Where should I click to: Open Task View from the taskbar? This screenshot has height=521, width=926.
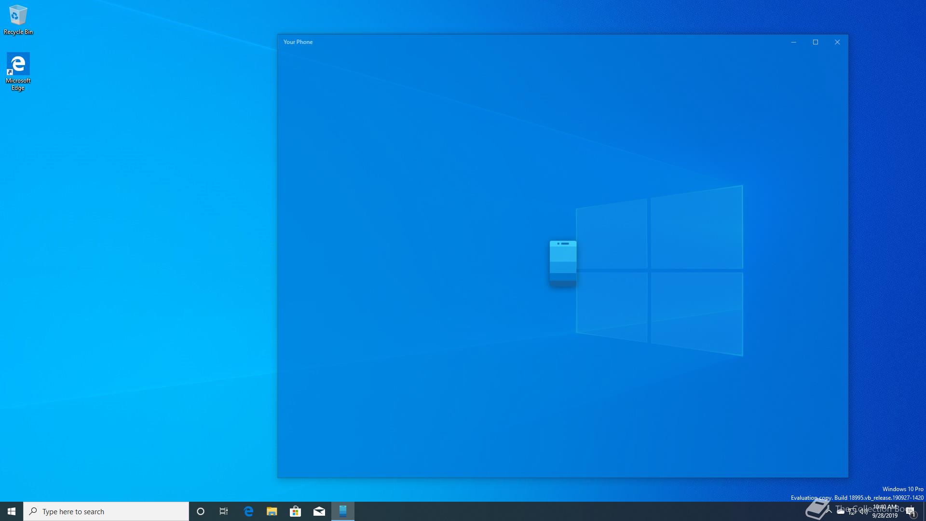pyautogui.click(x=224, y=511)
